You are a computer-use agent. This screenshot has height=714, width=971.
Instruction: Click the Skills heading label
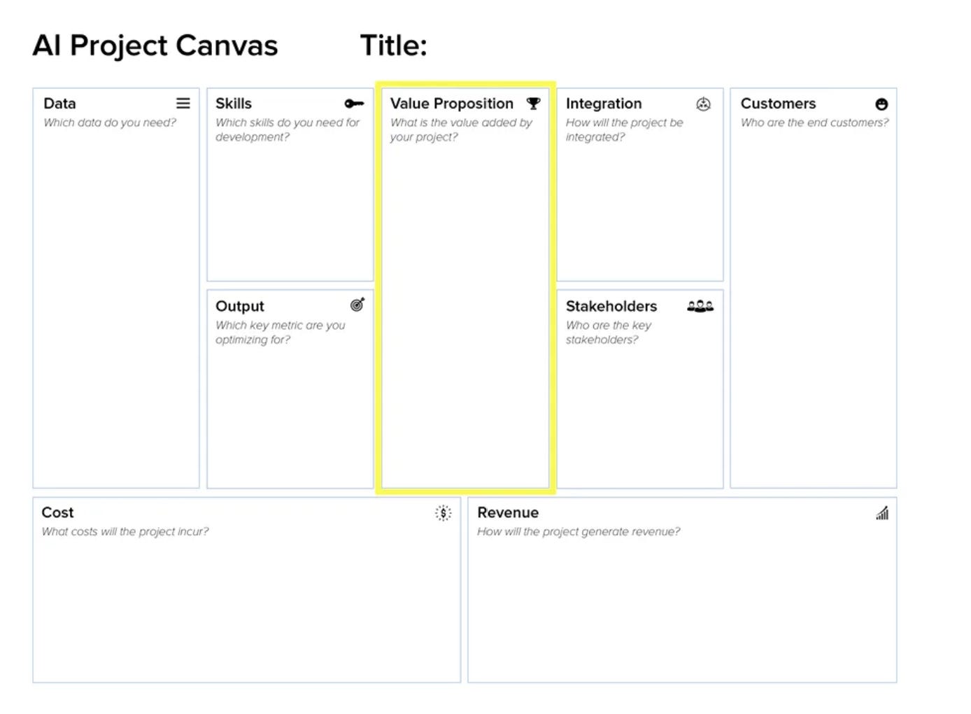[x=234, y=104]
